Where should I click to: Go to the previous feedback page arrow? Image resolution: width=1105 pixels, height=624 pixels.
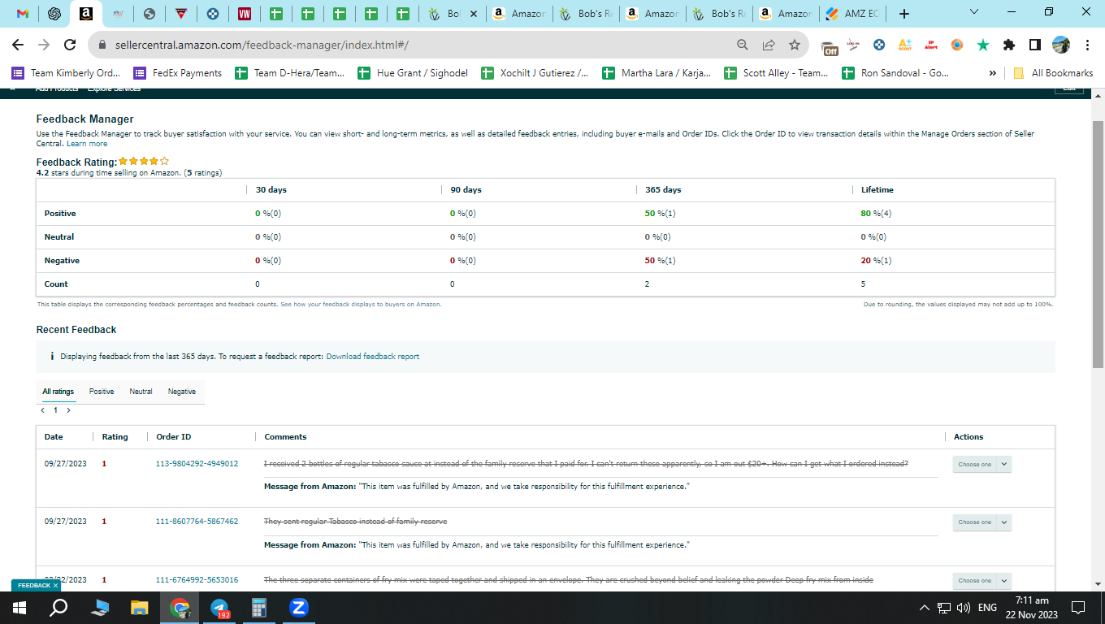(42, 410)
